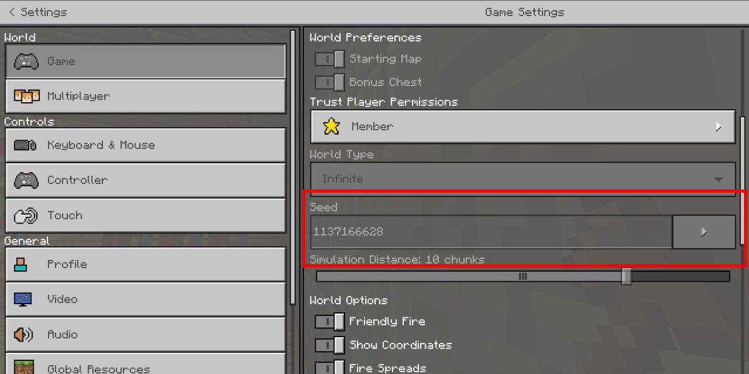This screenshot has width=749, height=374.
Task: Click the Profile character icon
Action: (21, 264)
